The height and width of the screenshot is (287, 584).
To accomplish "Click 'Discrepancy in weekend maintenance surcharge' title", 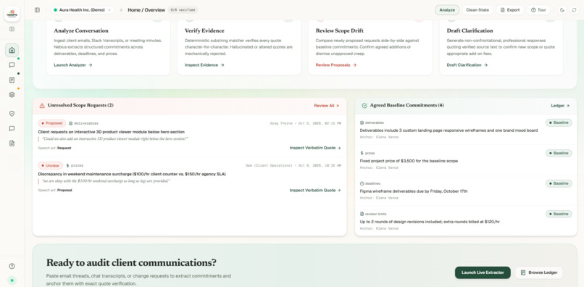I will (x=132, y=174).
